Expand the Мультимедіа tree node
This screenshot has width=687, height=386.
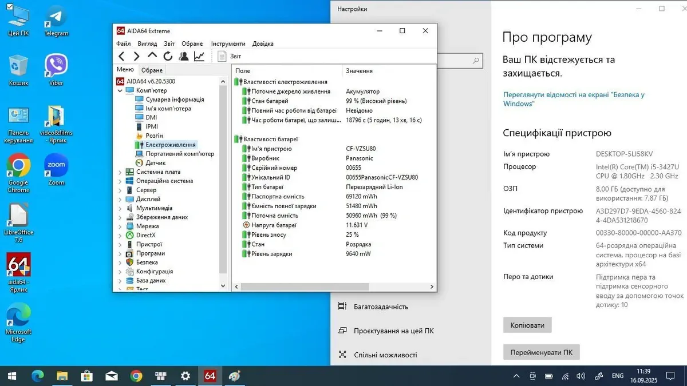(120, 208)
